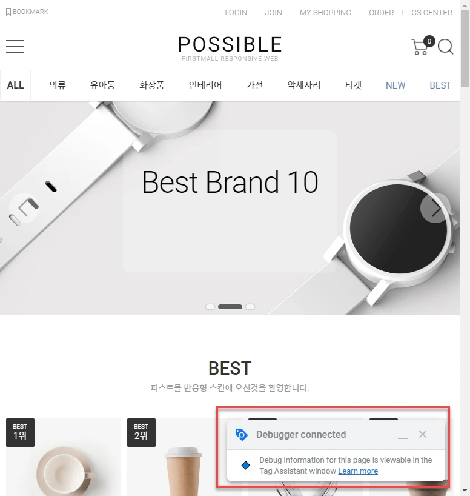The width and height of the screenshot is (470, 496).
Task: Open the hamburger menu icon
Action: tap(15, 47)
